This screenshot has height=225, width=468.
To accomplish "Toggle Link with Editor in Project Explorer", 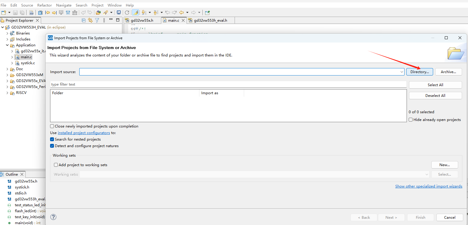I will [x=90, y=20].
